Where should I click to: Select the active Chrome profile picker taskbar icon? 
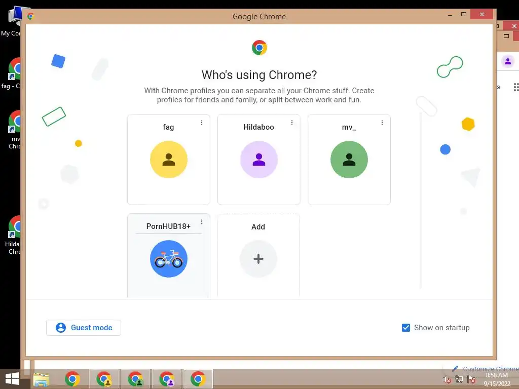198,379
